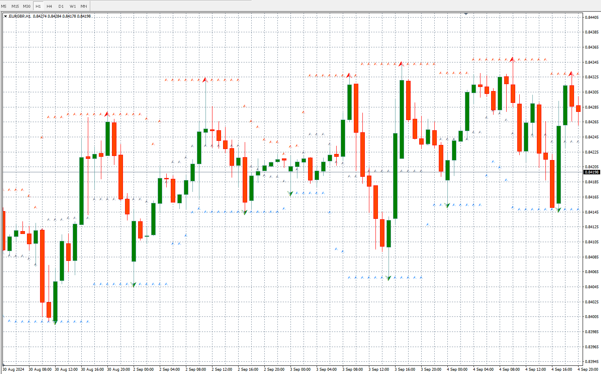Click the 2 Sep 00:00 time label
The height and width of the screenshot is (374, 601).
(143, 370)
